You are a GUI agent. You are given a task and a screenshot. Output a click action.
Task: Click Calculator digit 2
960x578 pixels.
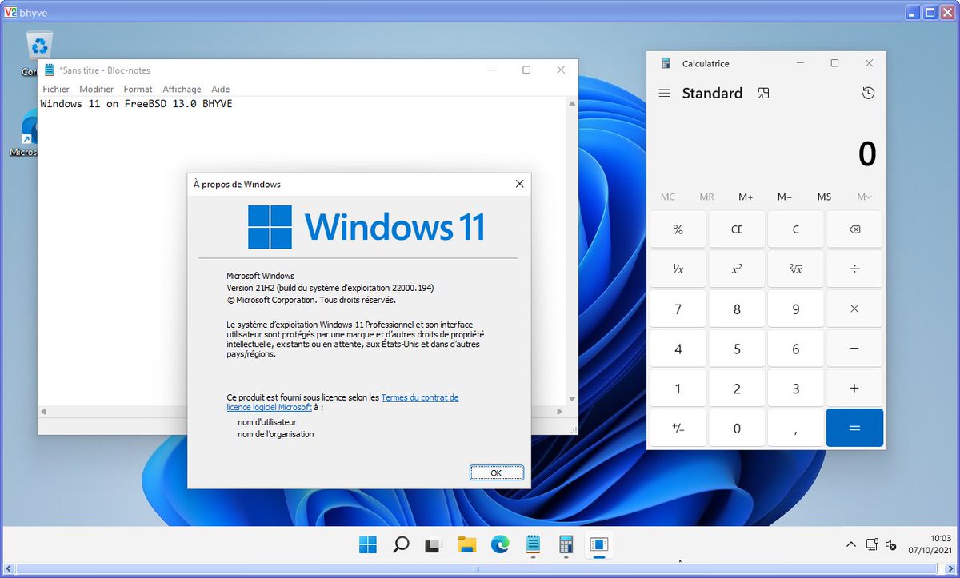coord(737,389)
